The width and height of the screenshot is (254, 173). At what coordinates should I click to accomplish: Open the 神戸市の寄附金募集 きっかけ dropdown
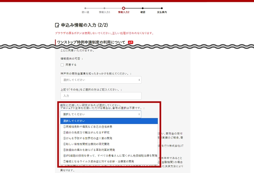coord(101,80)
